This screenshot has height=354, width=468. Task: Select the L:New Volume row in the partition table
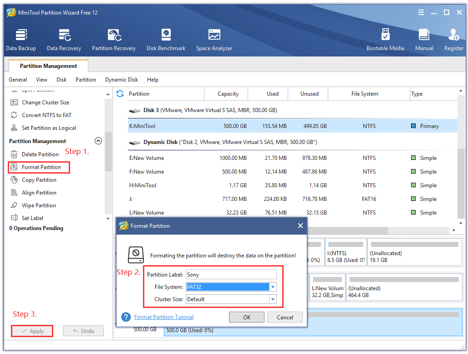tap(292, 213)
